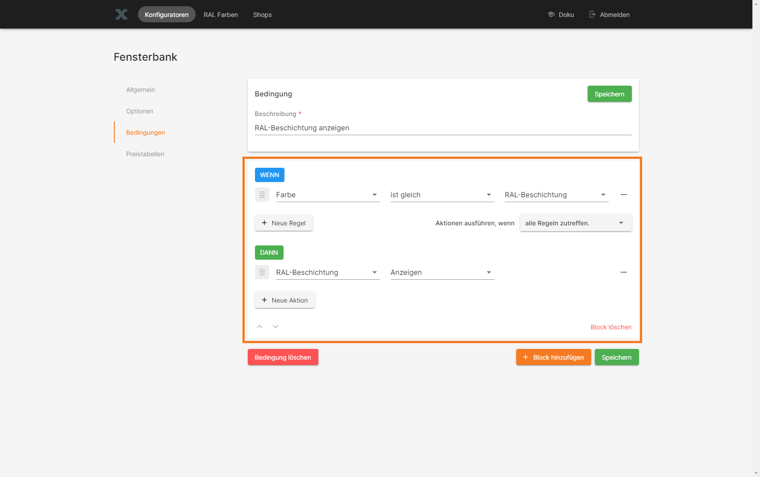The height and width of the screenshot is (477, 760).
Task: Go to Shops in top navigation
Action: (262, 15)
